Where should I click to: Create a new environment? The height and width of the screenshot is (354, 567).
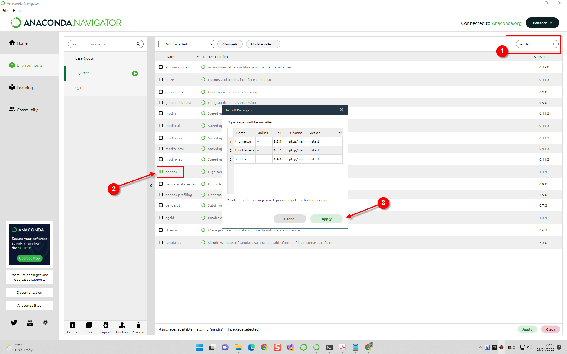[72, 328]
